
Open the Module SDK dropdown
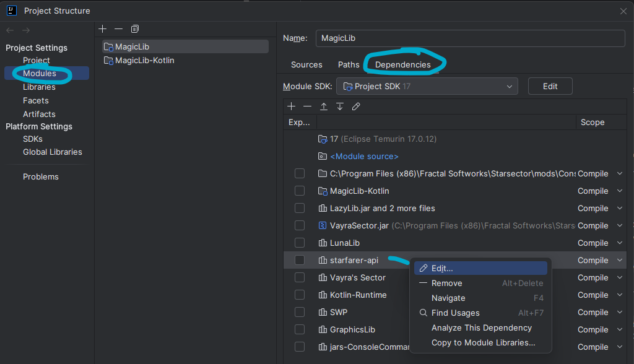tap(427, 86)
